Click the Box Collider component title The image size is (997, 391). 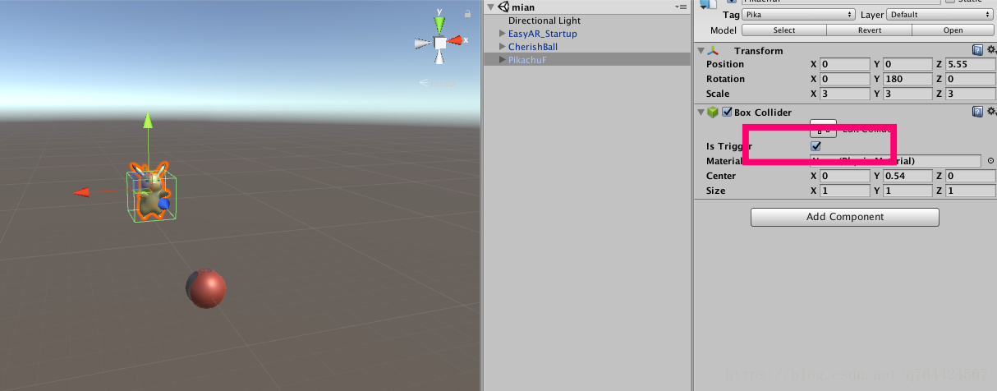click(763, 113)
